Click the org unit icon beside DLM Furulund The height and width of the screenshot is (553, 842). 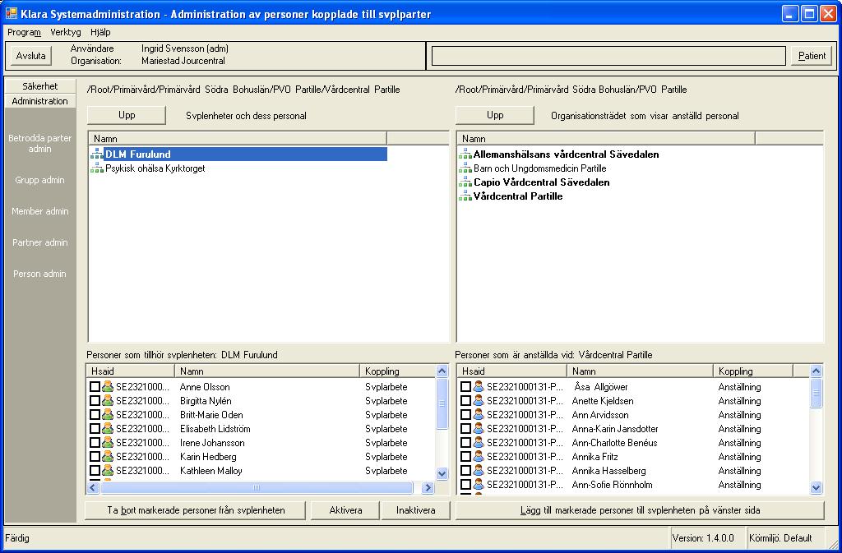(97, 154)
